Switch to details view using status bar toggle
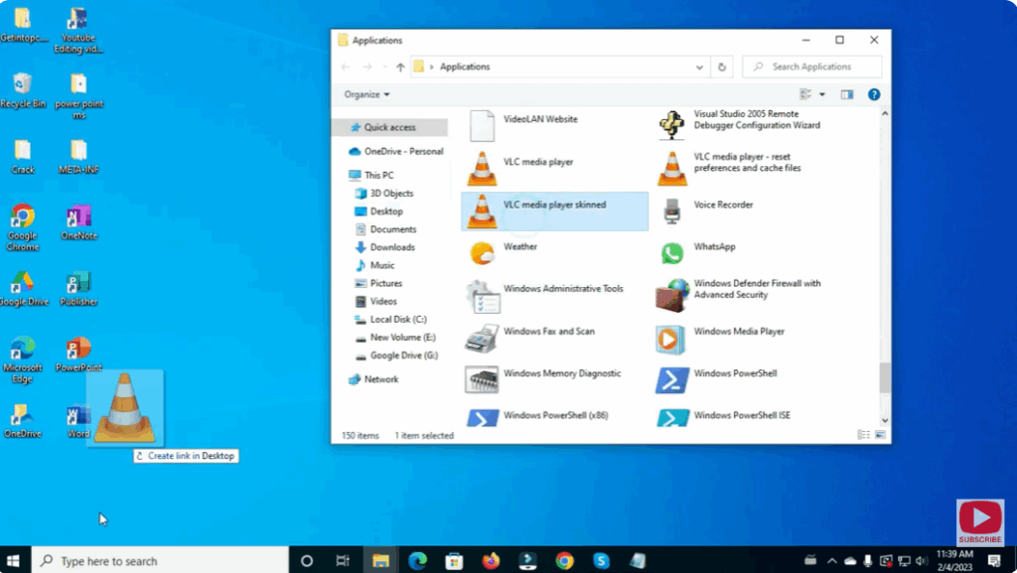The width and height of the screenshot is (1017, 573). pos(862,435)
